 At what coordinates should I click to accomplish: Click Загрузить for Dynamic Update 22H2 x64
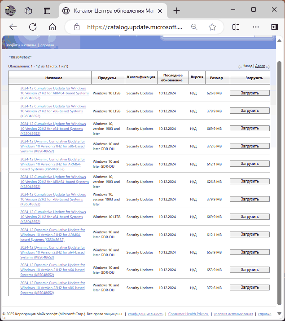point(250,252)
